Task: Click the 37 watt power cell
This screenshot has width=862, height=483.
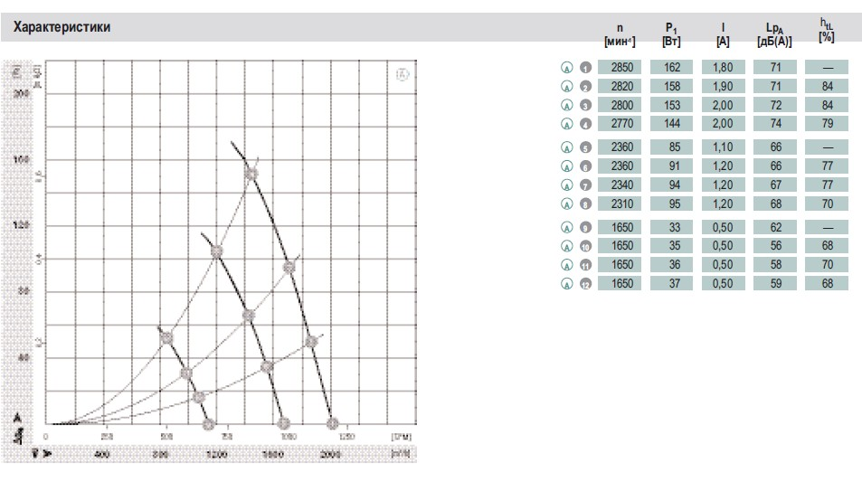Action: [671, 283]
